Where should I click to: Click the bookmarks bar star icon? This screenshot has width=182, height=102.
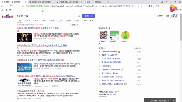pos(2,10)
